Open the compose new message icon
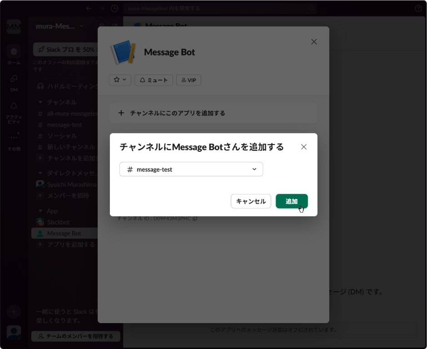The image size is (427, 349). pyautogui.click(x=114, y=26)
